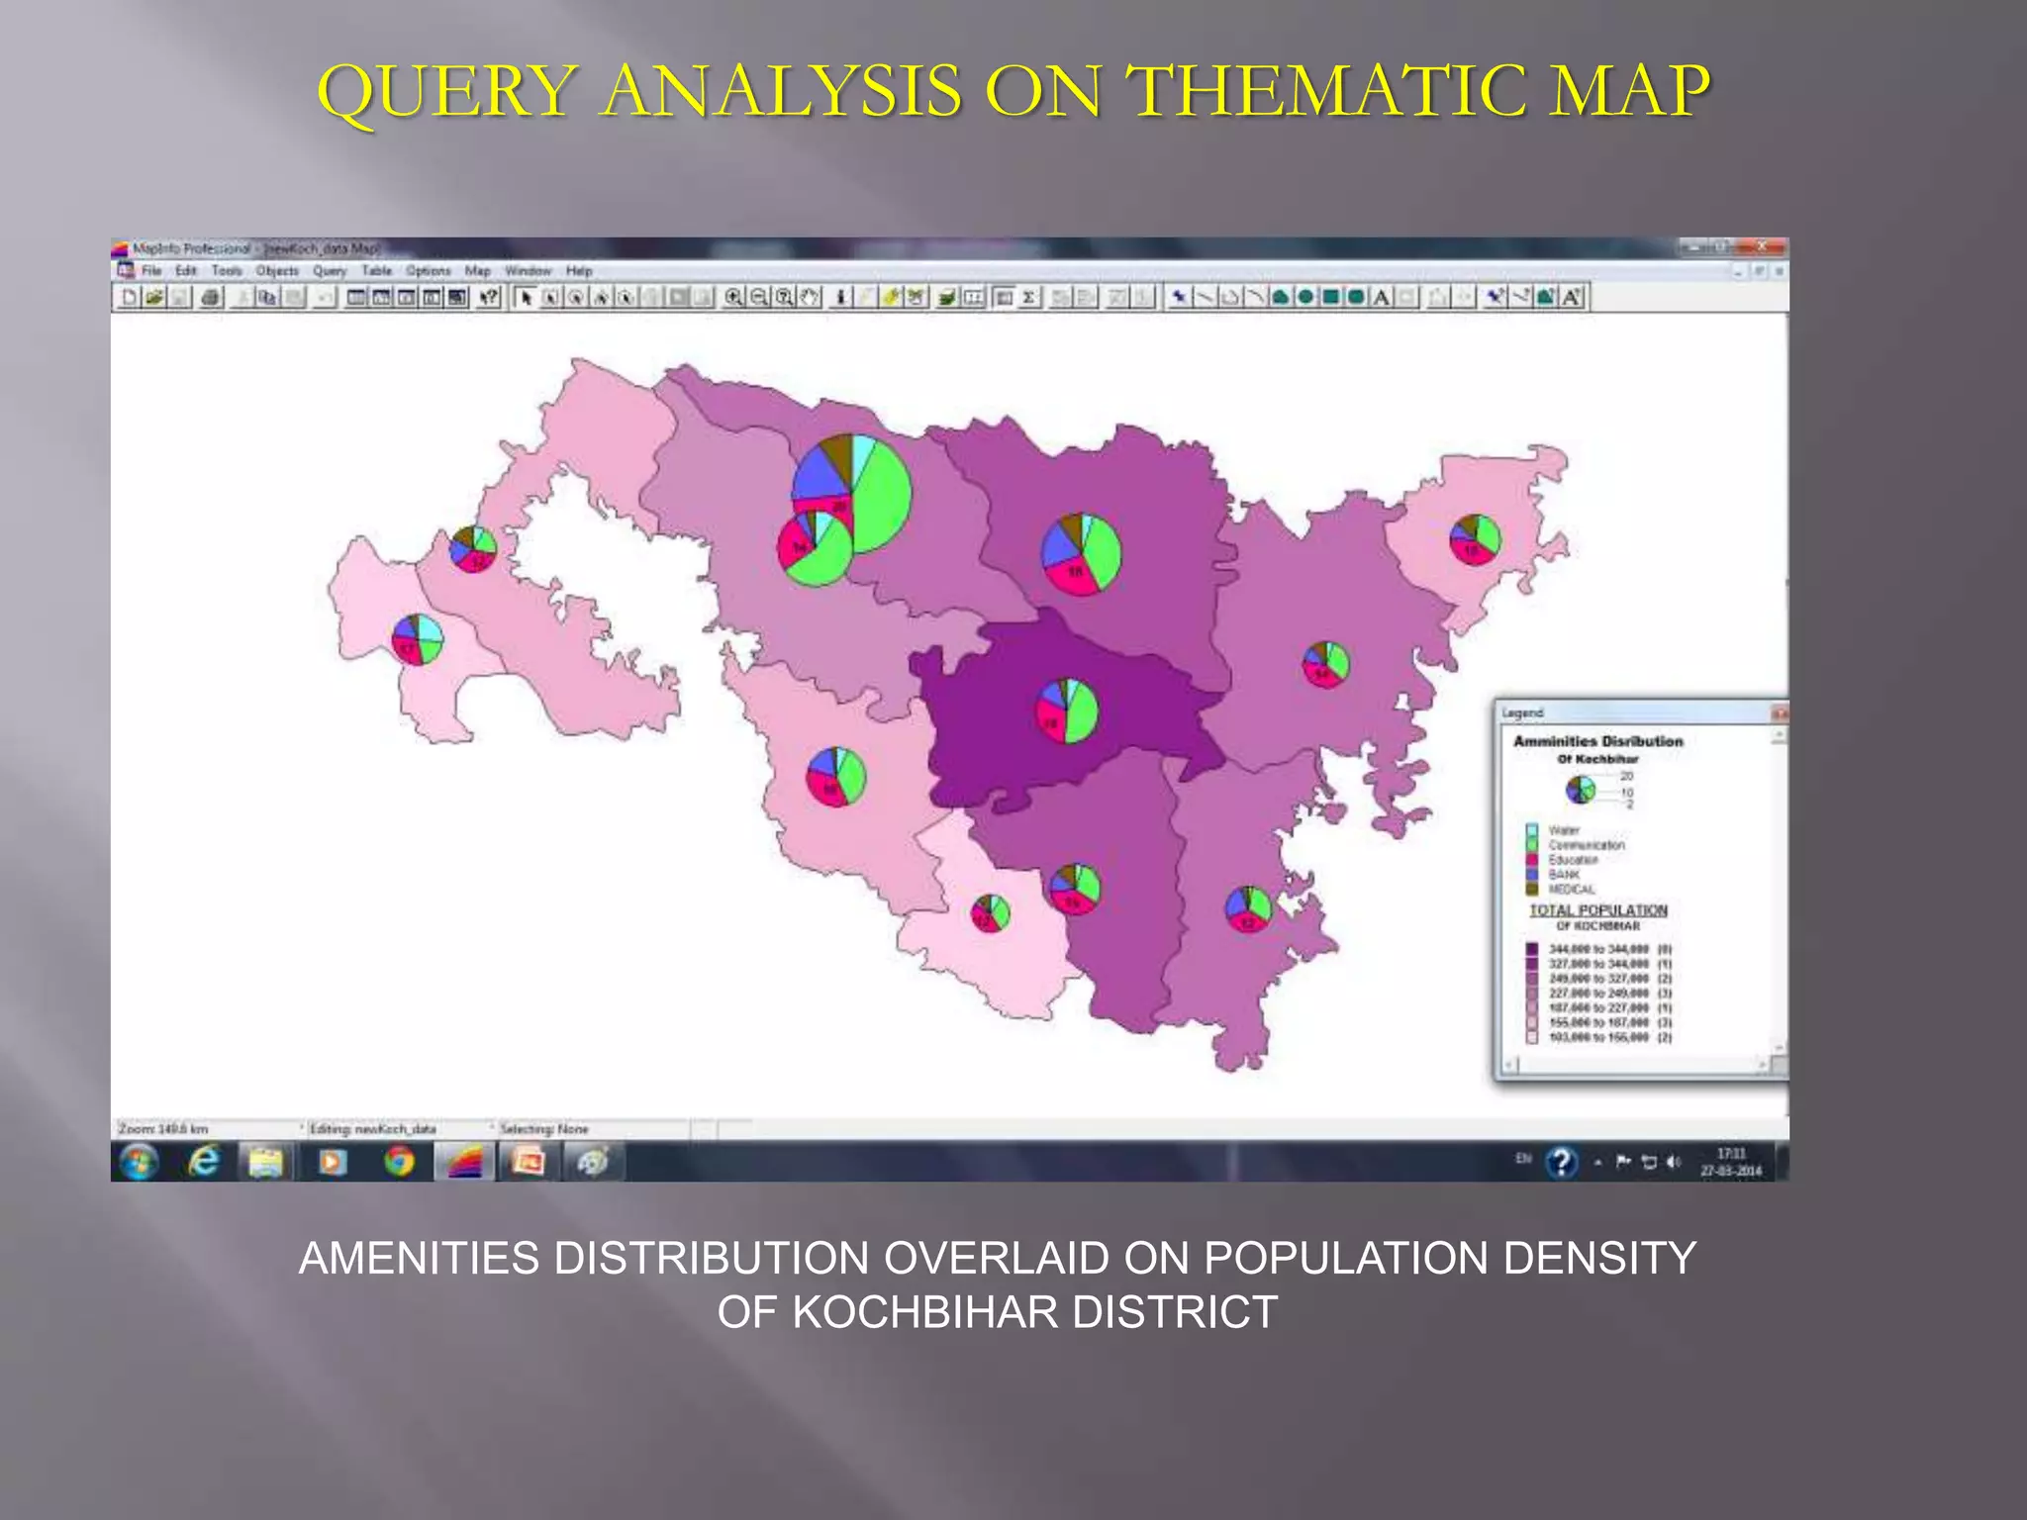The height and width of the screenshot is (1520, 2027).
Task: Click the Education pink legend swatch
Action: 1532,860
